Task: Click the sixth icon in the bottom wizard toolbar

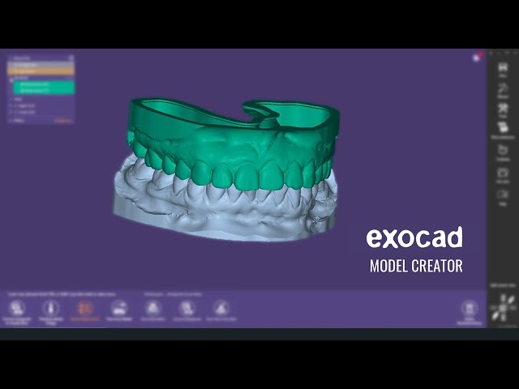Action: [x=187, y=308]
